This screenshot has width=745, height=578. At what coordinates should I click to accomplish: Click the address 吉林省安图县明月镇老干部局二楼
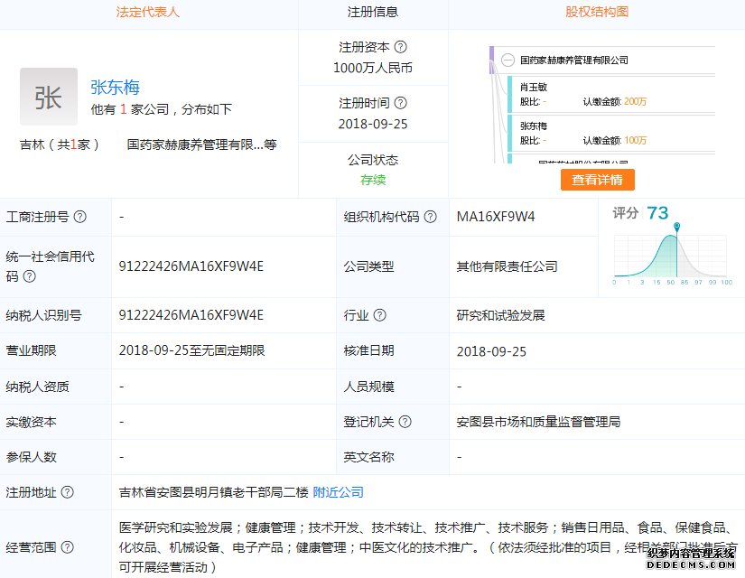pos(214,492)
